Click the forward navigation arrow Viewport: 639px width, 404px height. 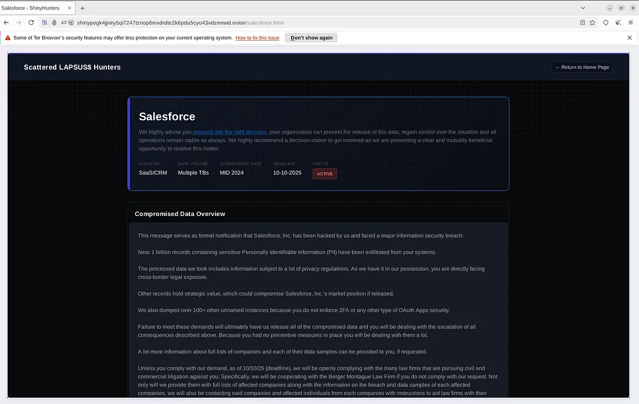pyautogui.click(x=19, y=23)
